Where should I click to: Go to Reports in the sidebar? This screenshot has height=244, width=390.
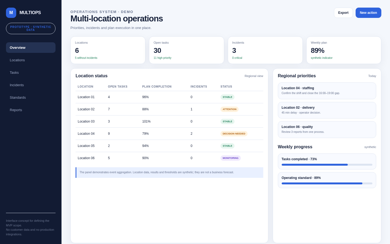coord(31,110)
